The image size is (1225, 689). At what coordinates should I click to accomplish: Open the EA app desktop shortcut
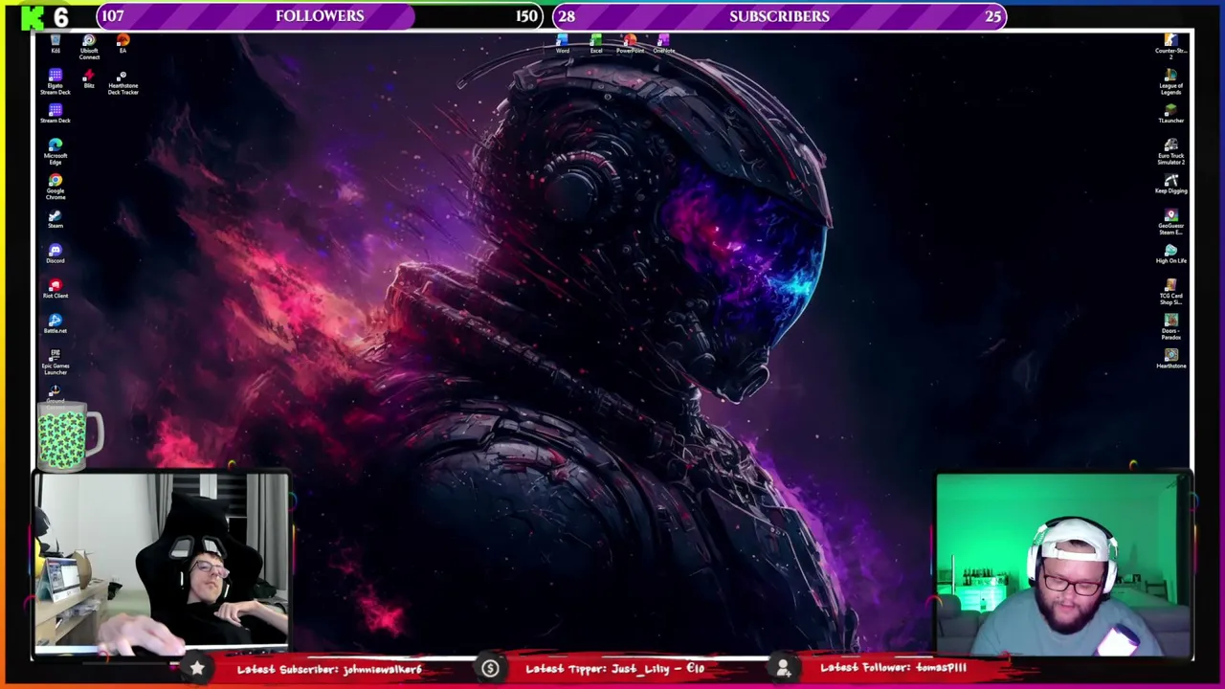[122, 43]
